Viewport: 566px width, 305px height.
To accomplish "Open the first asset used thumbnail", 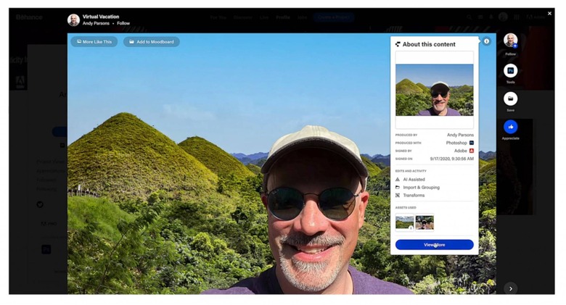I will pyautogui.click(x=405, y=222).
